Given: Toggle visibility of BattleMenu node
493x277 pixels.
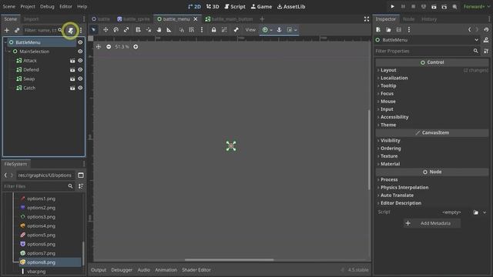Looking at the screenshot, I should pyautogui.click(x=80, y=42).
